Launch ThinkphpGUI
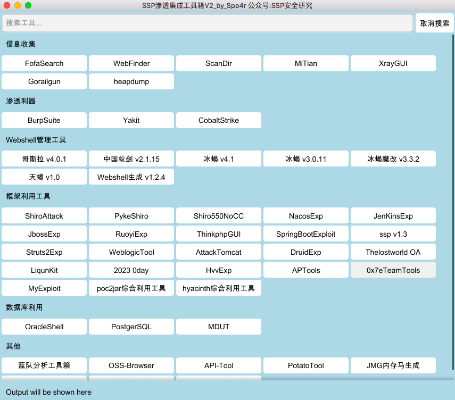This screenshot has height=400, width=455. 219,234
